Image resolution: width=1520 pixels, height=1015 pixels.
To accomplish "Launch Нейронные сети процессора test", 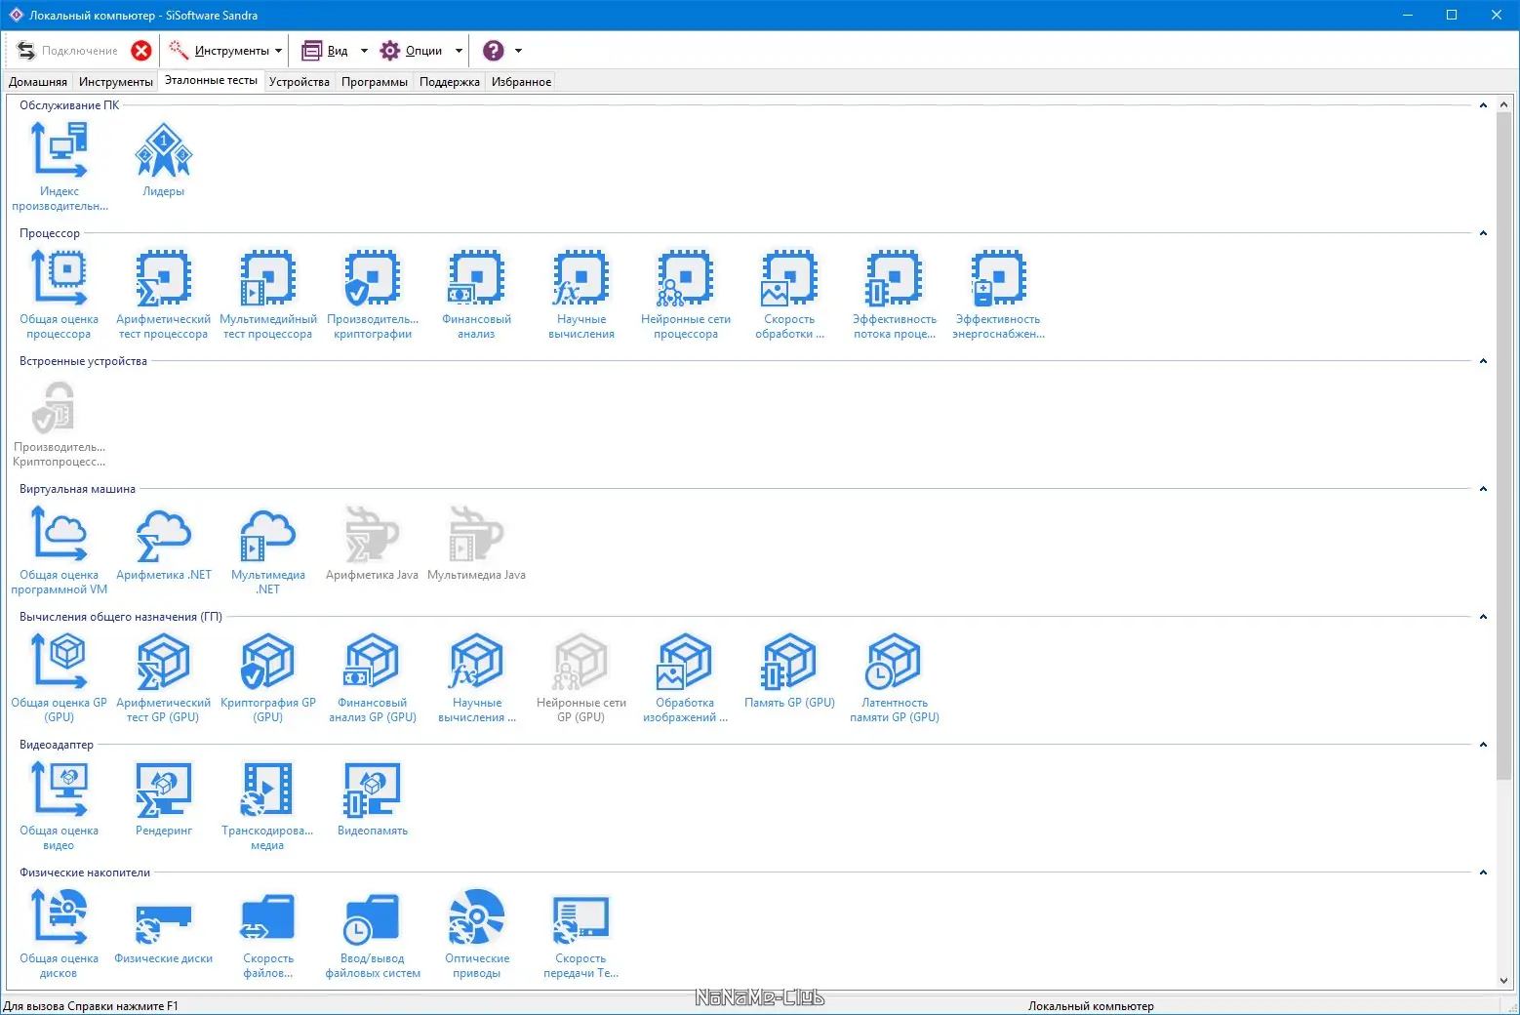I will (x=686, y=294).
